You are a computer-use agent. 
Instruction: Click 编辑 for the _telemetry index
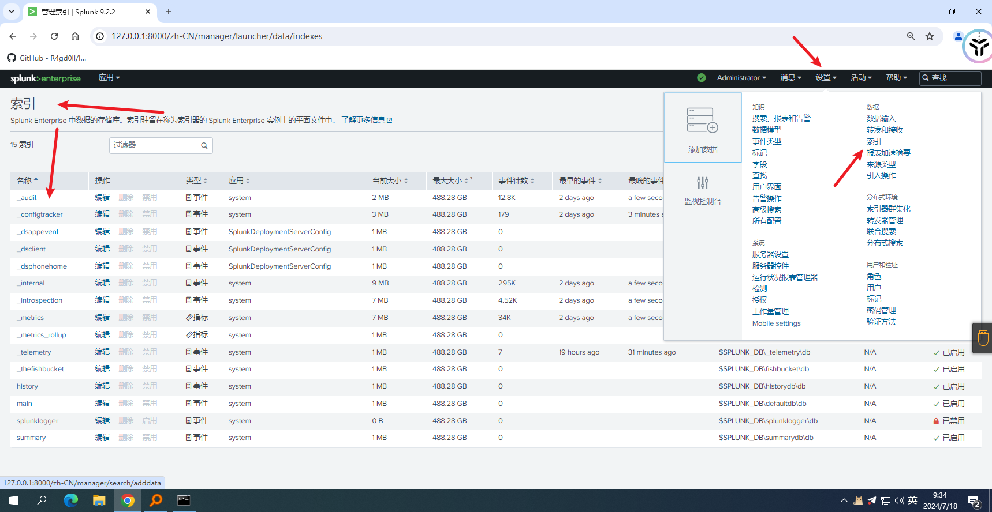coord(102,352)
